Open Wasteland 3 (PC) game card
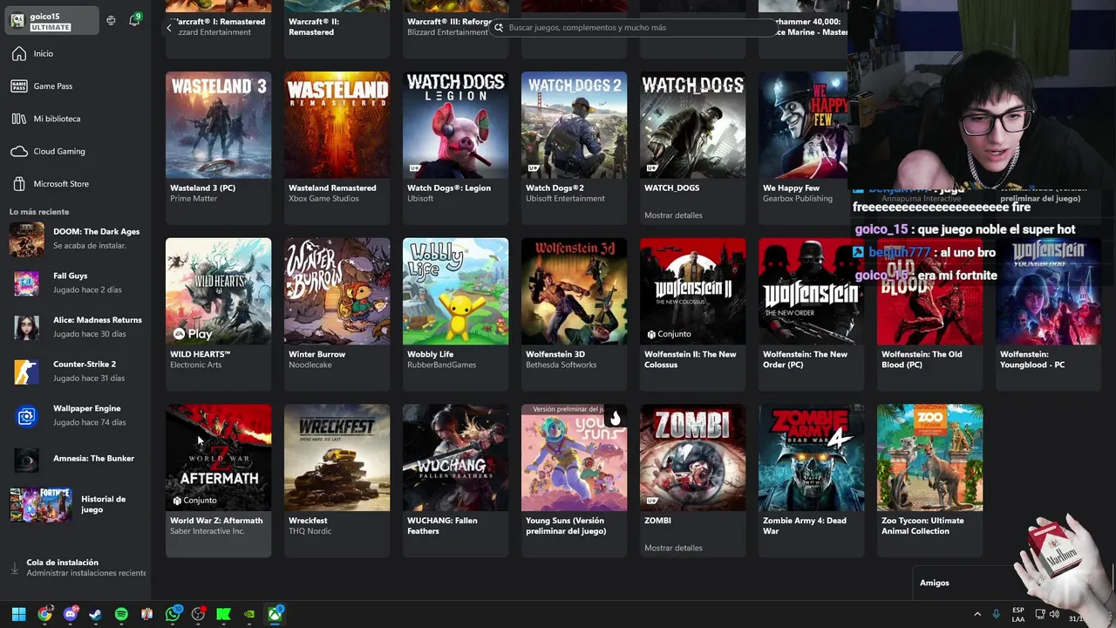1116x628 pixels. (218, 147)
